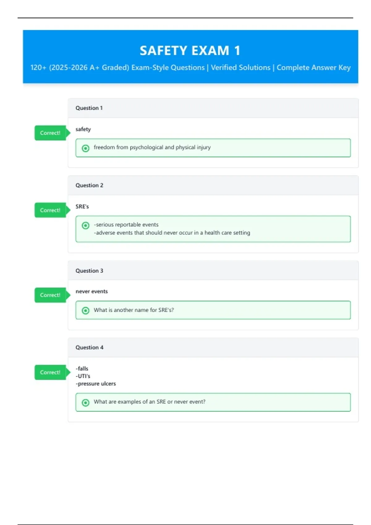371x525 pixels.
Task: Click the 'Correct!' badge for Question 4
Action: tap(50, 372)
